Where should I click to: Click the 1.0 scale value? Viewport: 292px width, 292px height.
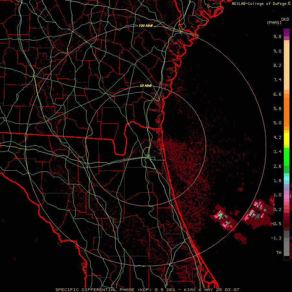(x=277, y=195)
